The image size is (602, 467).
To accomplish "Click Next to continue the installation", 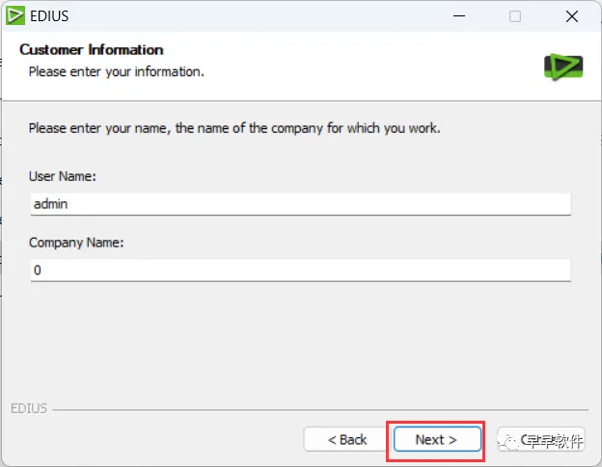I will tap(436, 440).
